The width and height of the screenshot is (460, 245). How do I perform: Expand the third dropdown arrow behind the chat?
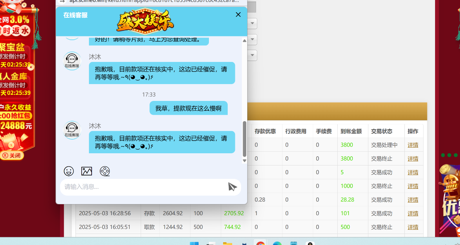(x=252, y=55)
